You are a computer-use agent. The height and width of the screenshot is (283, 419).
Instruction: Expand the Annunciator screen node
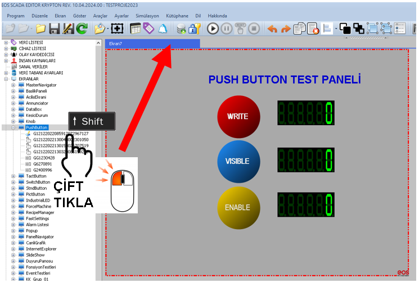pos(13,103)
